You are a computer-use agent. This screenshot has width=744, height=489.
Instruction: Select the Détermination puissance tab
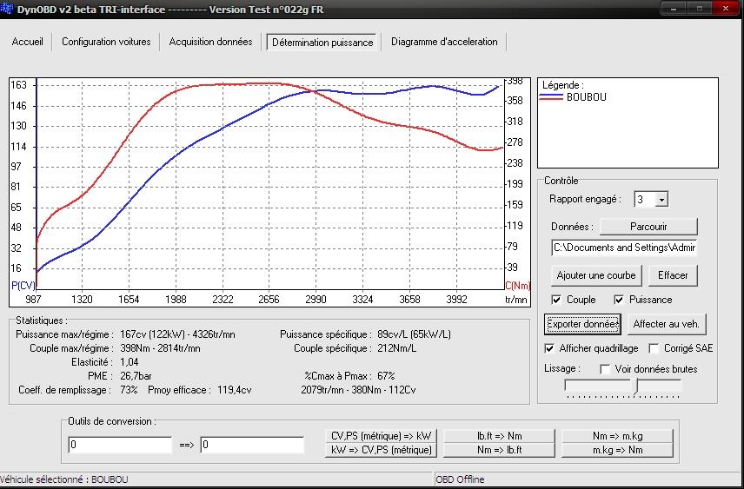[x=322, y=43]
